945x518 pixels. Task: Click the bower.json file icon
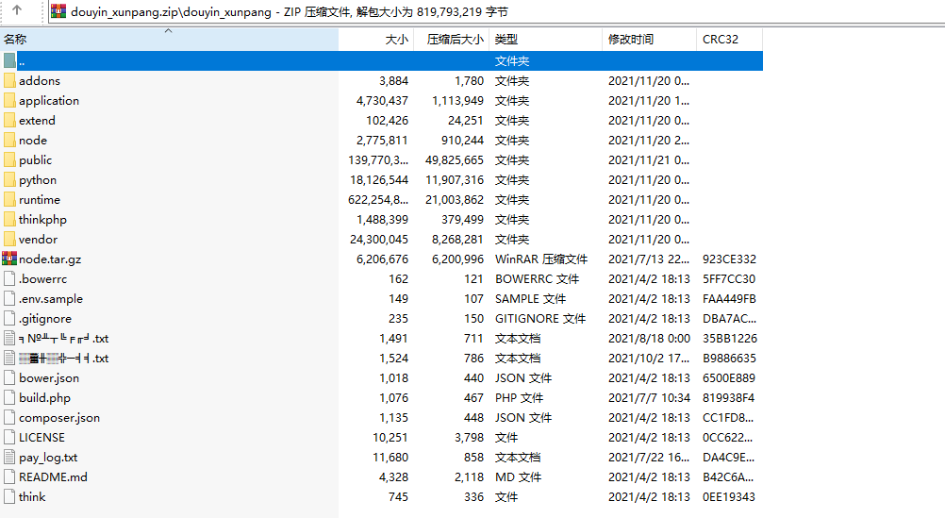pyautogui.click(x=9, y=378)
